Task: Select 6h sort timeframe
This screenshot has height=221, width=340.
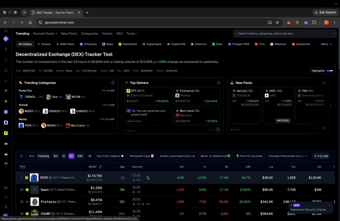Action: pos(71,156)
